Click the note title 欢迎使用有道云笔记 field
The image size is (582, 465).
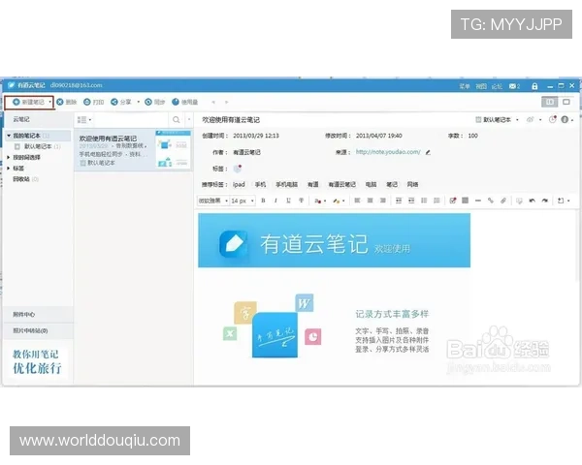[231, 120]
